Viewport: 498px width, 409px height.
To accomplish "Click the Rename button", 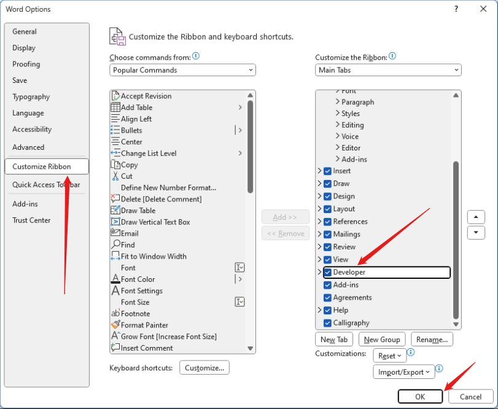I will coord(432,340).
